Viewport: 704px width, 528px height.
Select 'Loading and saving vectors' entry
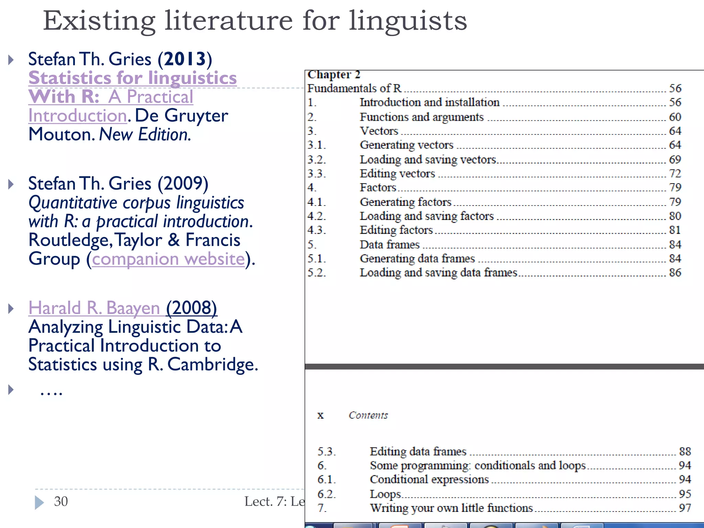click(x=494, y=159)
